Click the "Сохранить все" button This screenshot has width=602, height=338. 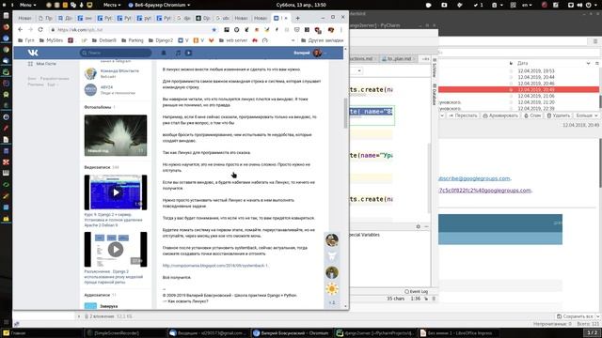pyautogui.click(x=575, y=316)
